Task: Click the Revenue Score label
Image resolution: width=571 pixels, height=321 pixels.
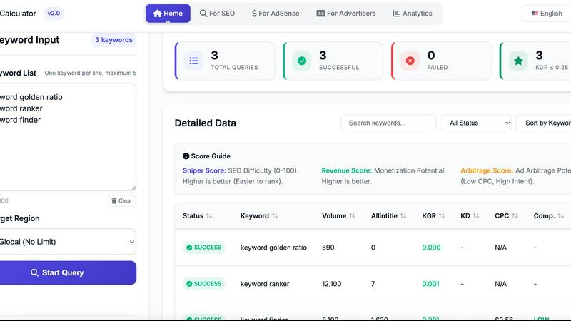Action: click(347, 170)
